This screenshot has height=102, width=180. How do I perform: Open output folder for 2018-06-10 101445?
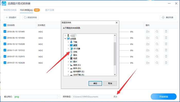tap(148, 32)
